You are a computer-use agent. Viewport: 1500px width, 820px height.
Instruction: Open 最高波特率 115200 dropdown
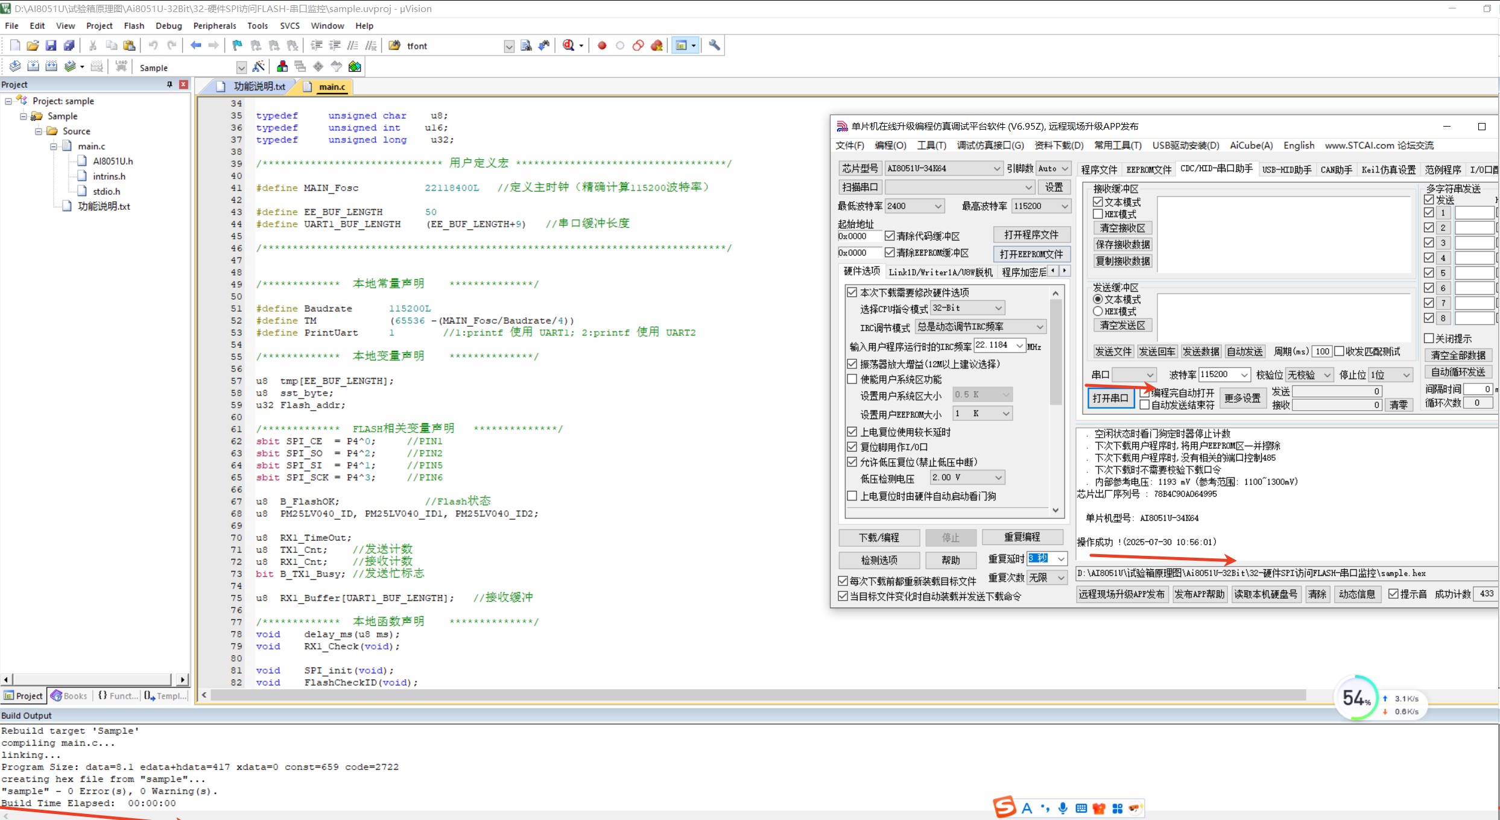(x=1041, y=206)
